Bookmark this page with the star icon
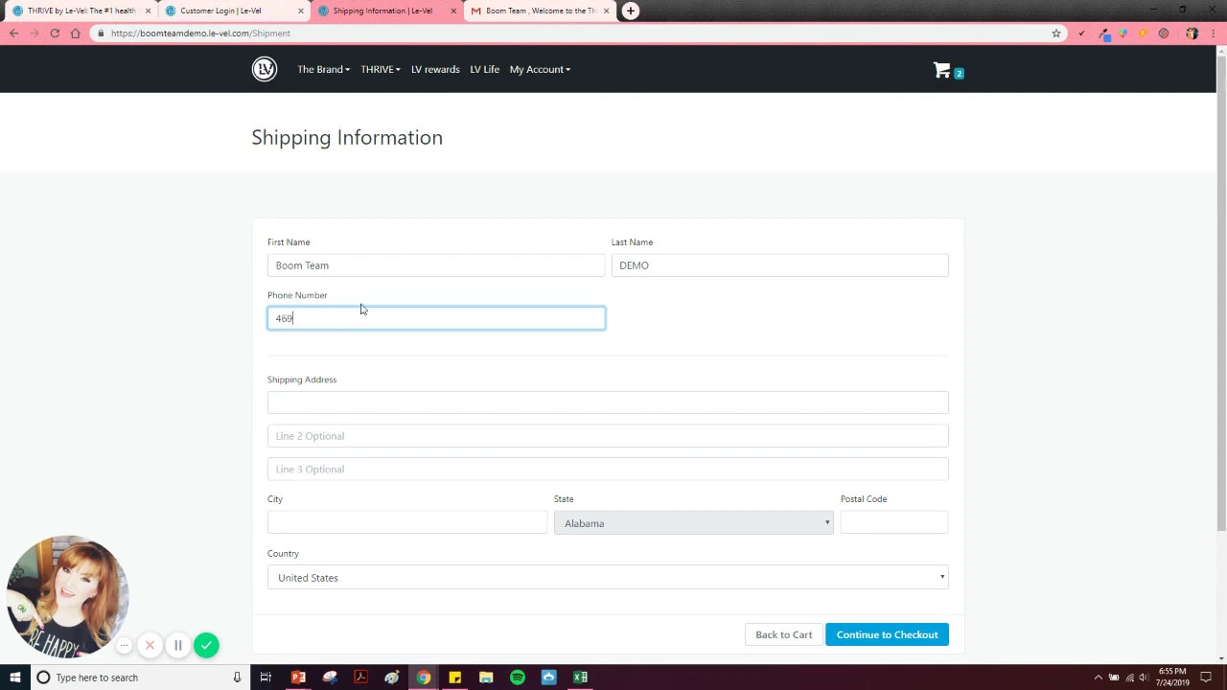The height and width of the screenshot is (690, 1227). pyautogui.click(x=1056, y=34)
